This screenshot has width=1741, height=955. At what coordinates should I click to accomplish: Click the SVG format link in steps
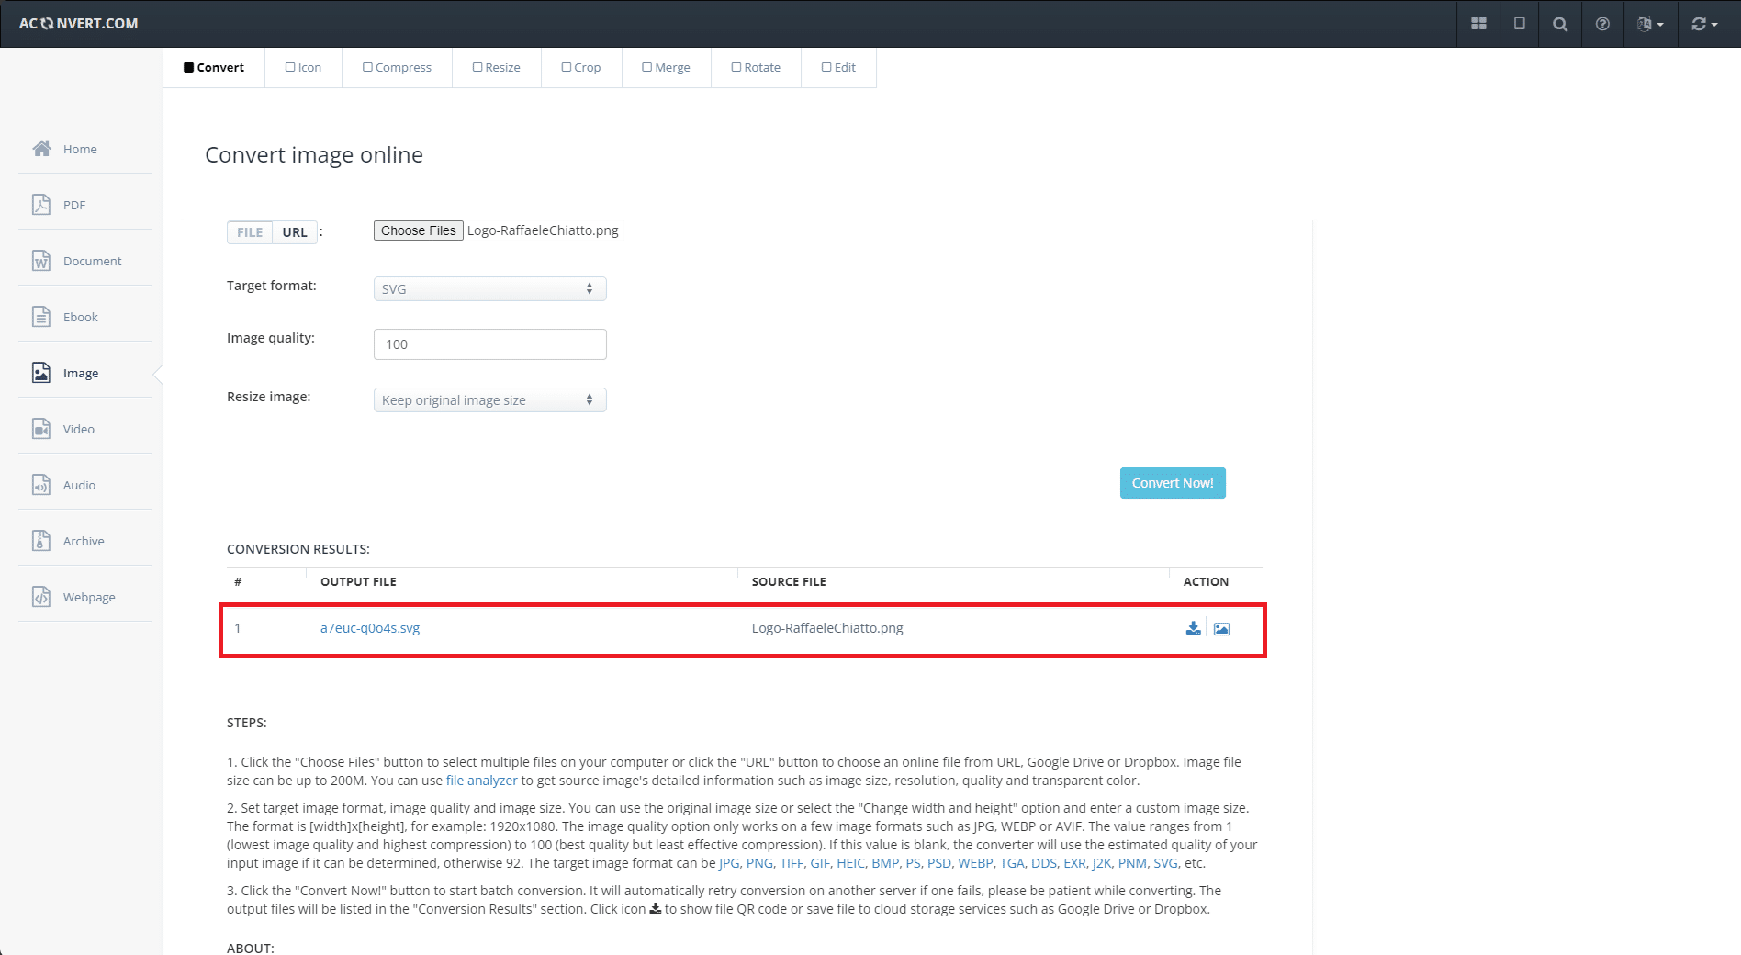(1165, 863)
